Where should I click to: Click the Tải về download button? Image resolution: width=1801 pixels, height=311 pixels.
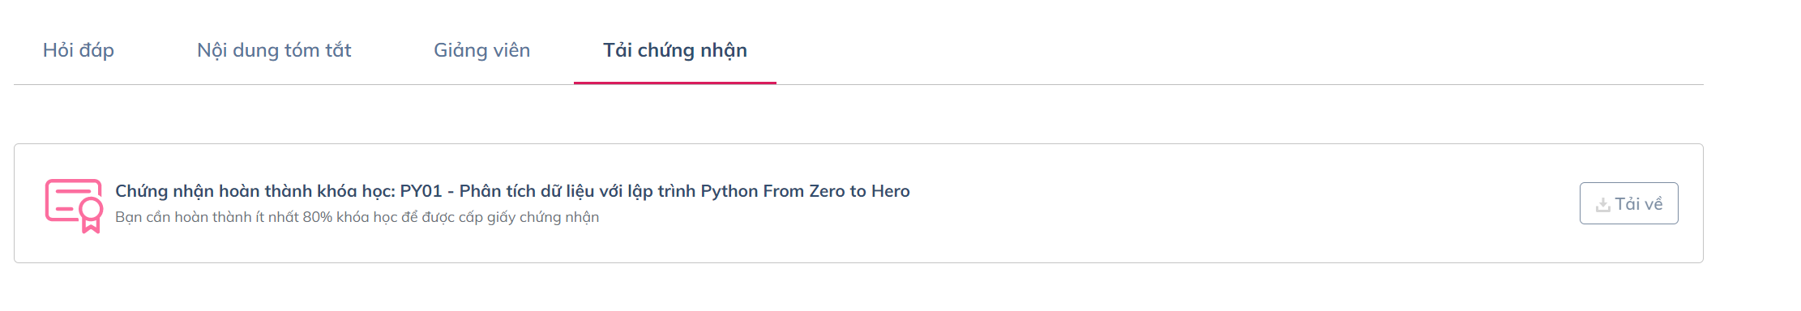coord(1628,203)
